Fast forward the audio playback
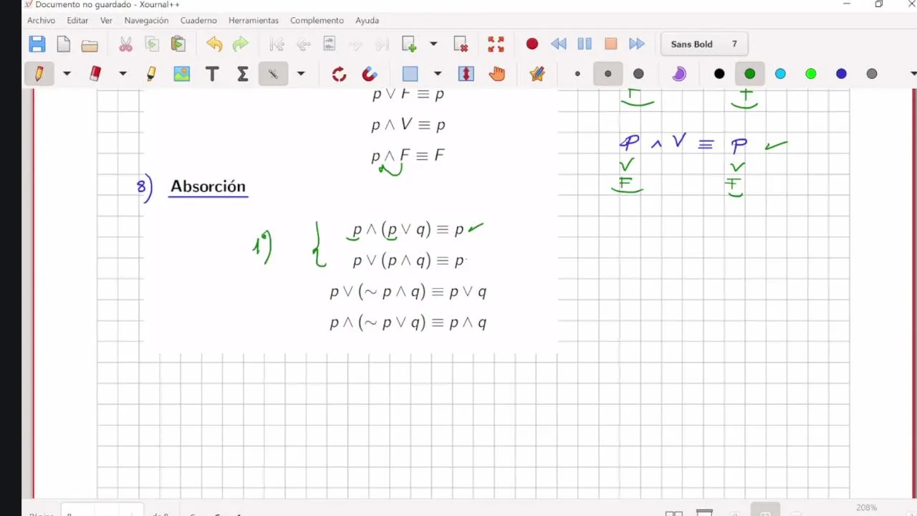The width and height of the screenshot is (917, 516). [x=637, y=44]
